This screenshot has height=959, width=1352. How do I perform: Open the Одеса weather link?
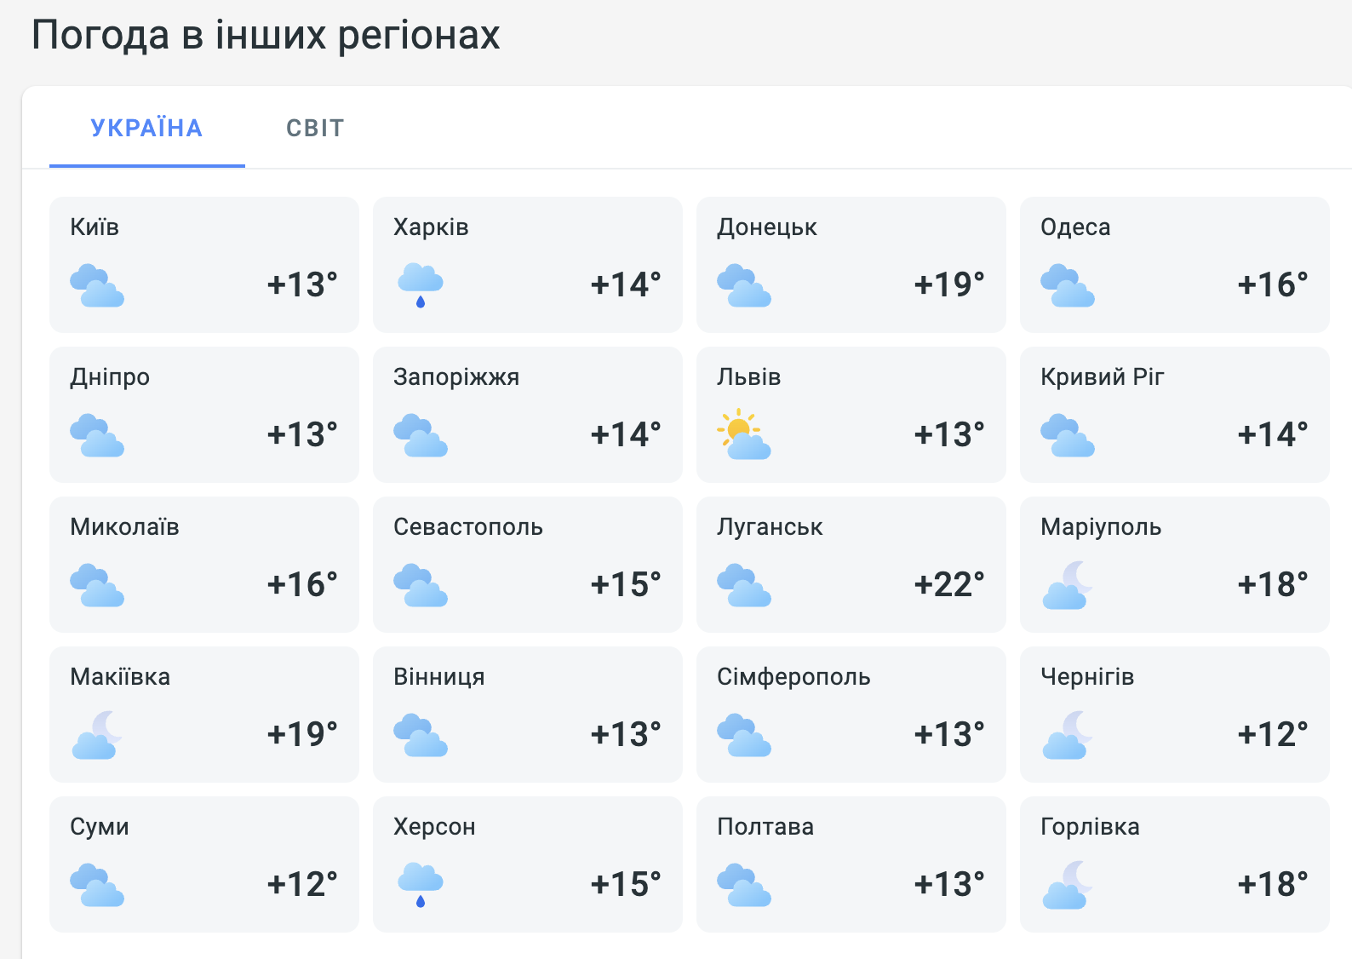[x=1175, y=265]
